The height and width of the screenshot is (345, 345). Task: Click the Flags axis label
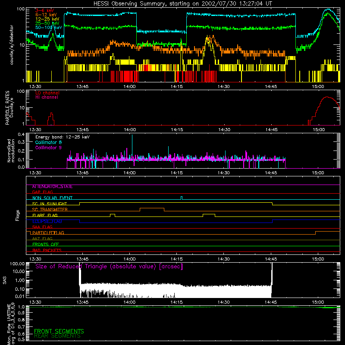(17, 215)
